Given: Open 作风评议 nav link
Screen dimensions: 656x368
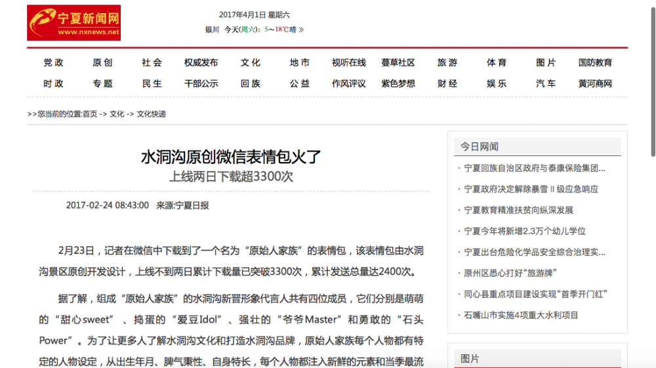Looking at the screenshot, I should click(349, 84).
